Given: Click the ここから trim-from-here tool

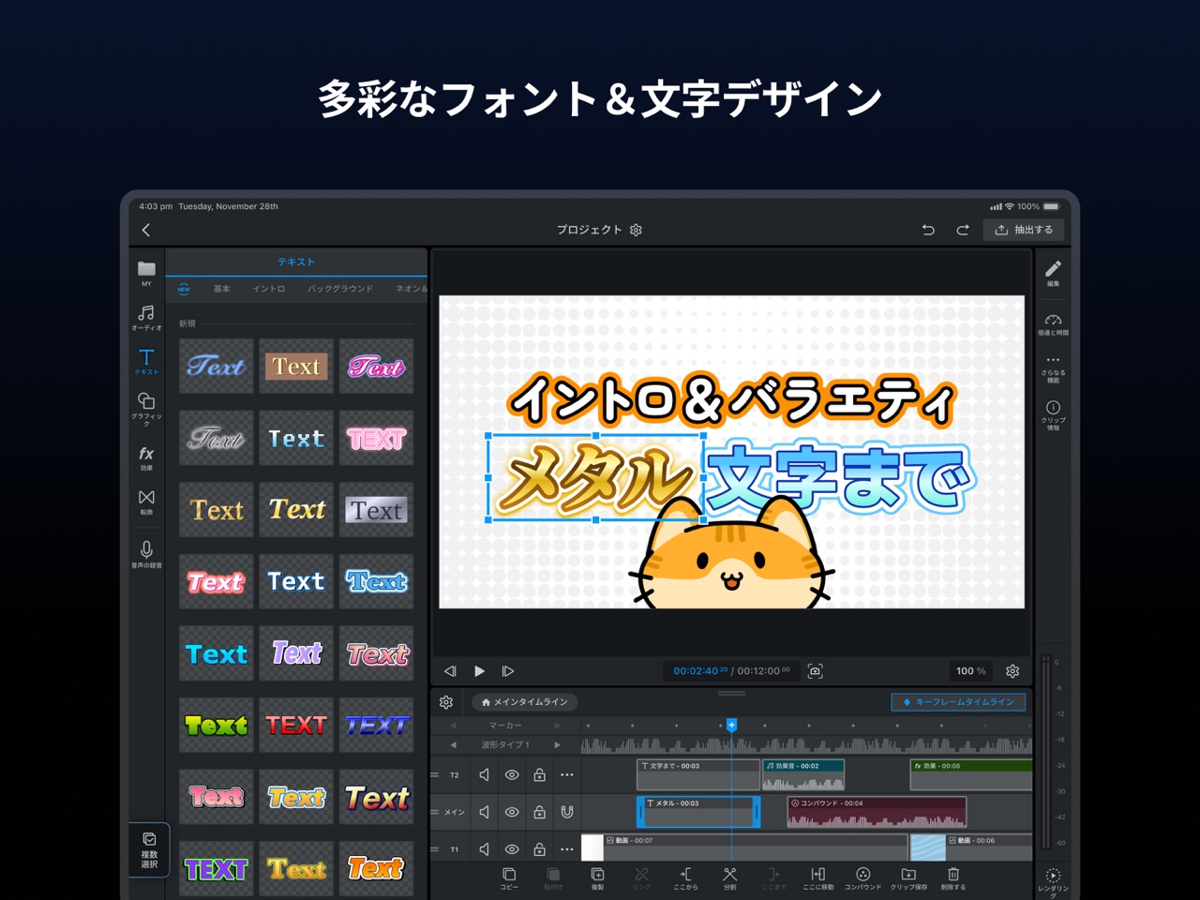Looking at the screenshot, I should click(x=685, y=878).
